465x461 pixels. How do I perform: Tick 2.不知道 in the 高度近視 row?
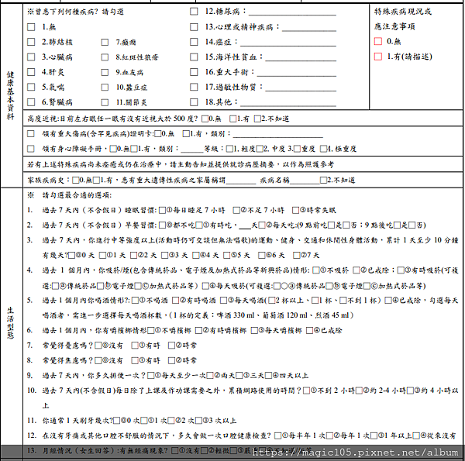pos(257,119)
